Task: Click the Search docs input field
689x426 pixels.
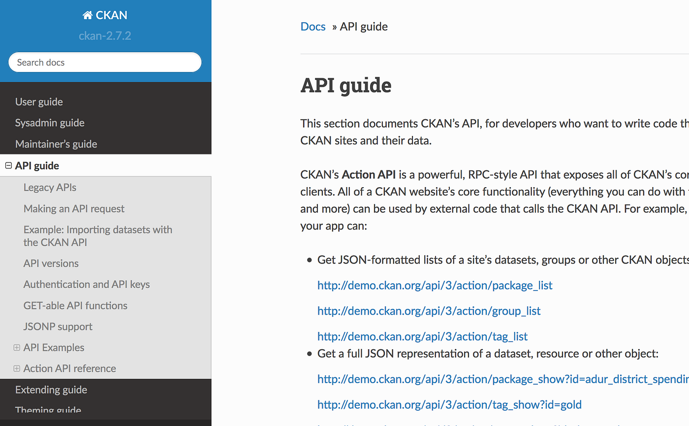Action: [x=105, y=62]
